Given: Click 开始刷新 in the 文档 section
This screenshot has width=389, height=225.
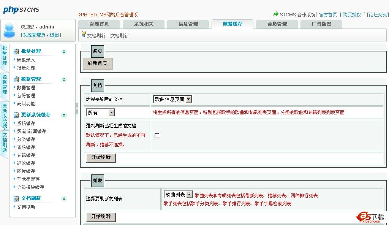Looking at the screenshot, I should (x=101, y=157).
